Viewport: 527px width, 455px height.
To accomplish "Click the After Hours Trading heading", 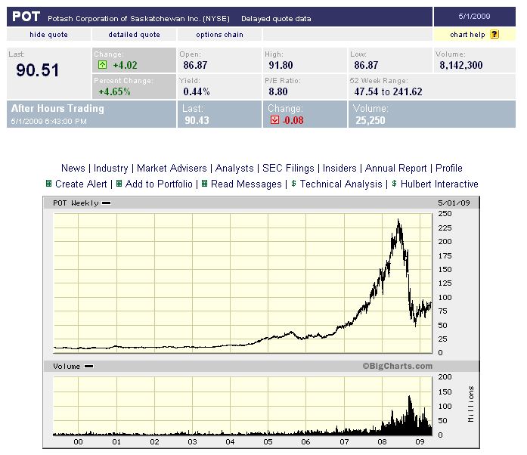I will 57,108.
